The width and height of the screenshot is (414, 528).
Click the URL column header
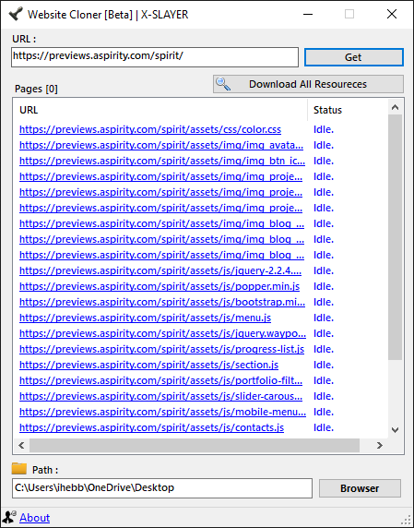click(160, 110)
